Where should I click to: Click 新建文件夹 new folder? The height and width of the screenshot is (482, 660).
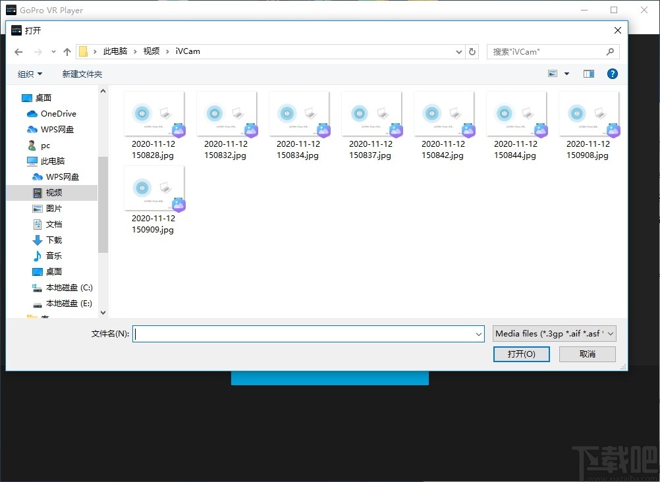(x=82, y=74)
